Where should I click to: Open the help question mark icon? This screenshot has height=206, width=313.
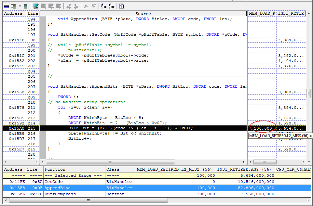[121, 6]
